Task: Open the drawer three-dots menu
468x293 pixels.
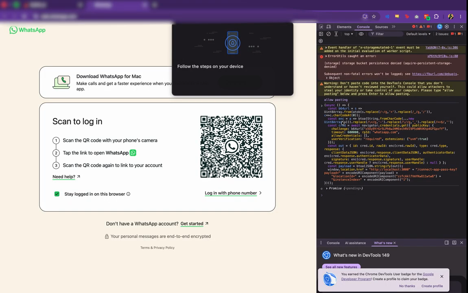Action: coord(321,243)
